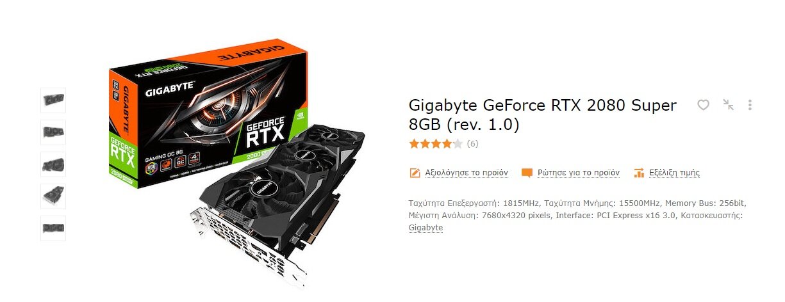Select the third product thumbnail
Viewport: 785px width, 302px height.
coord(53,164)
